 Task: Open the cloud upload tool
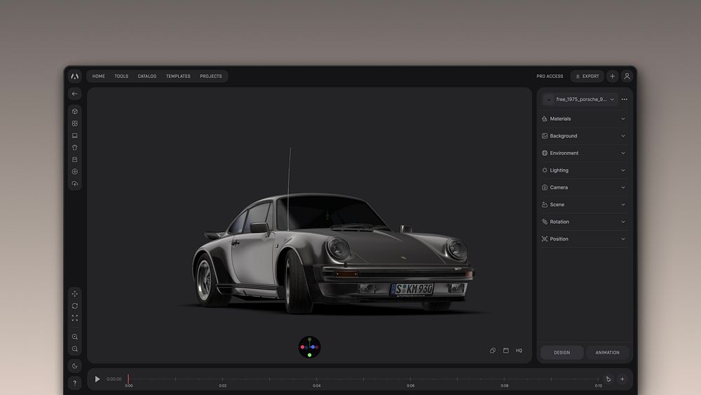tap(75, 184)
